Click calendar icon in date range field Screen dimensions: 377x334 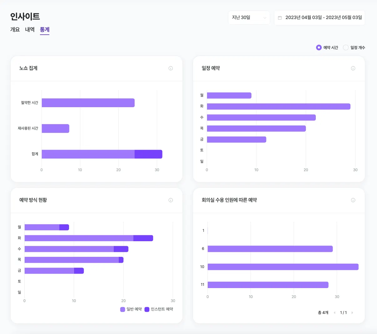280,18
